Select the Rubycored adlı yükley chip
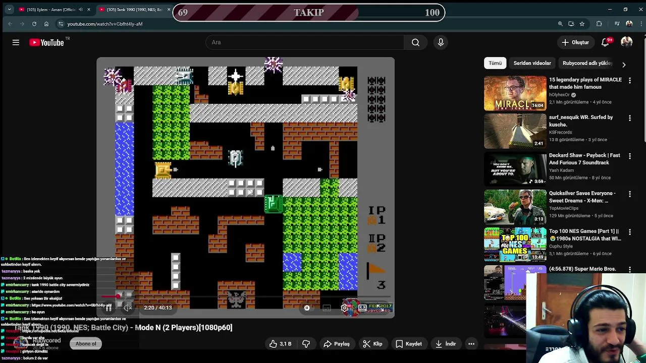 (x=587, y=63)
